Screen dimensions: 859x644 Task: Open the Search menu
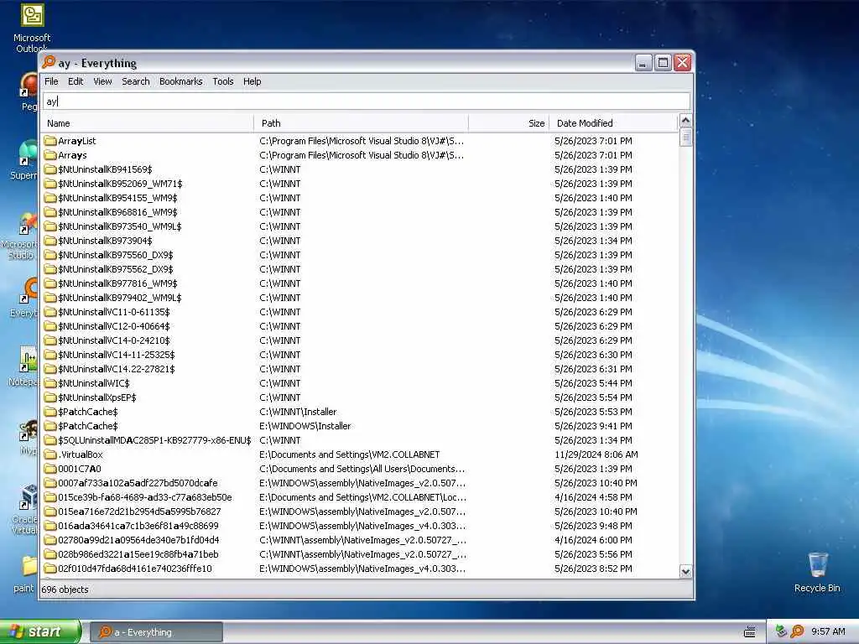[135, 81]
